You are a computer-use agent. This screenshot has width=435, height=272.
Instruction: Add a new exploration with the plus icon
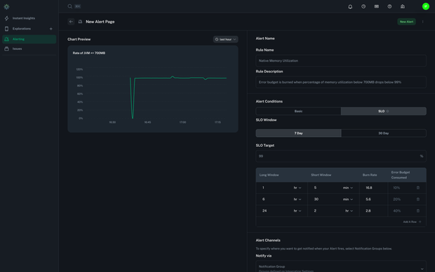[x=51, y=29]
